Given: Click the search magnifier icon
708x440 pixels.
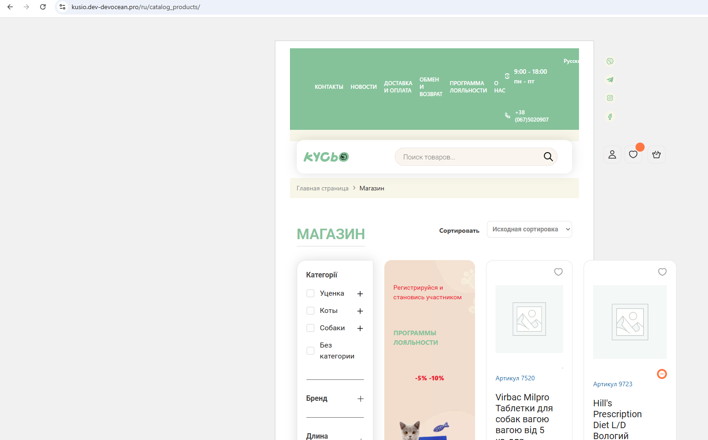Looking at the screenshot, I should [x=548, y=157].
